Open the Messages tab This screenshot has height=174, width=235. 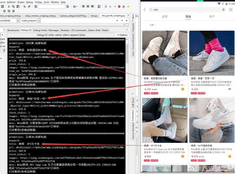click(x=54, y=30)
